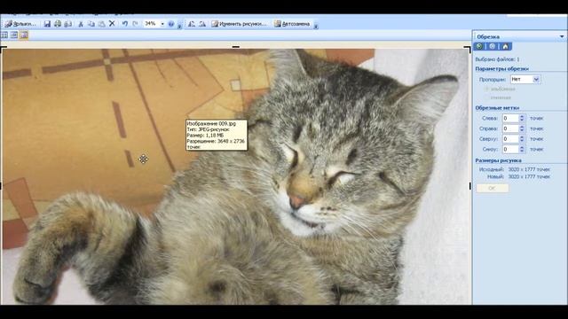Click the Исходный 3020 x 1777 value

[529, 169]
